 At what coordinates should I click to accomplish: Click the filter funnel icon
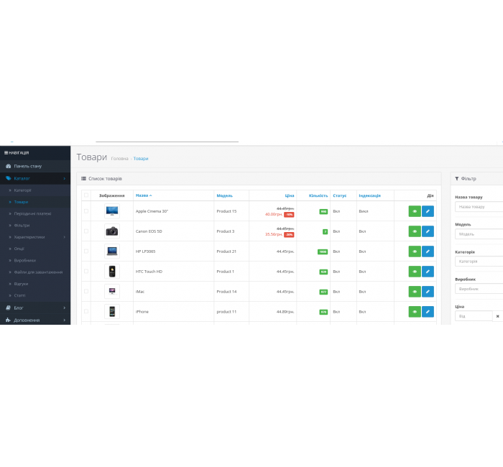click(457, 179)
